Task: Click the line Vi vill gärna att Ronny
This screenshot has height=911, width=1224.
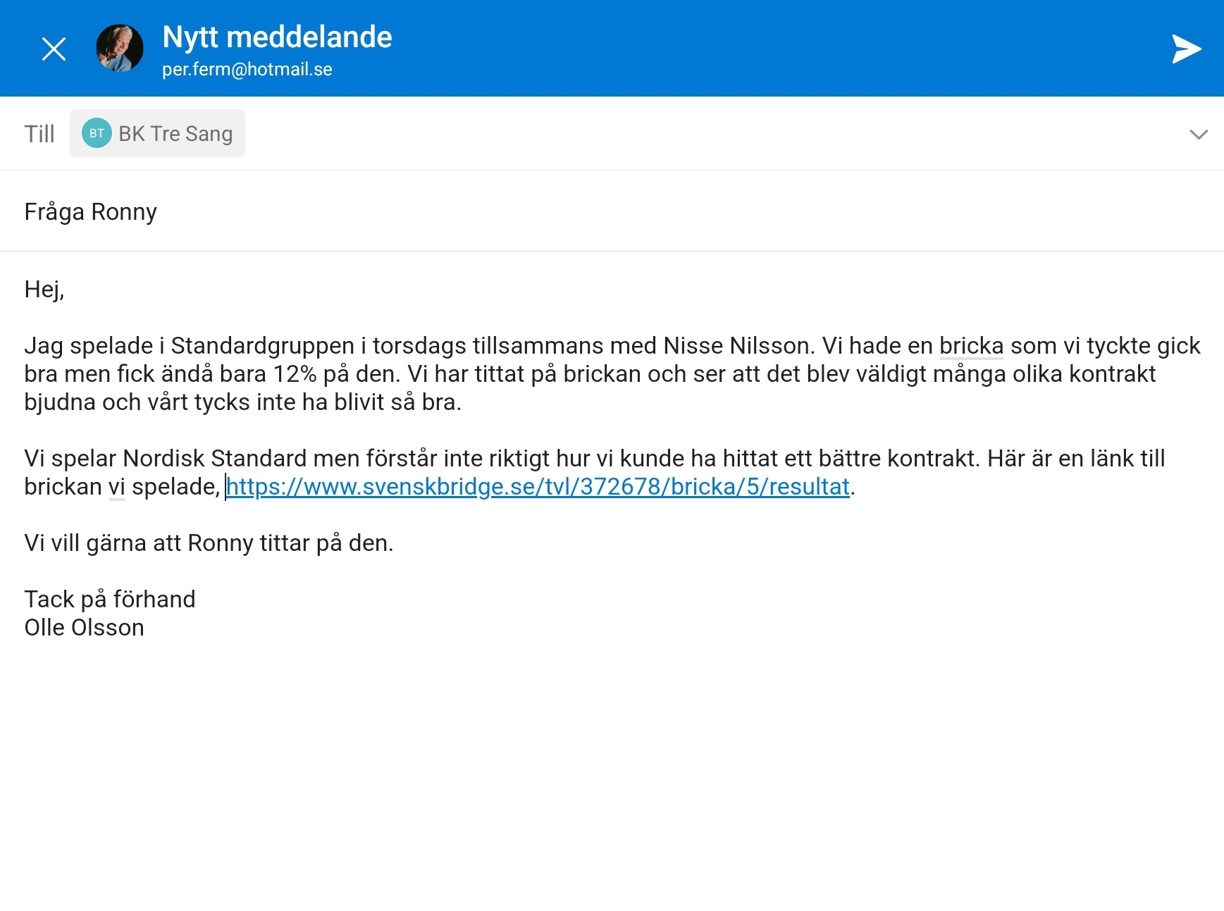Action: [x=209, y=543]
